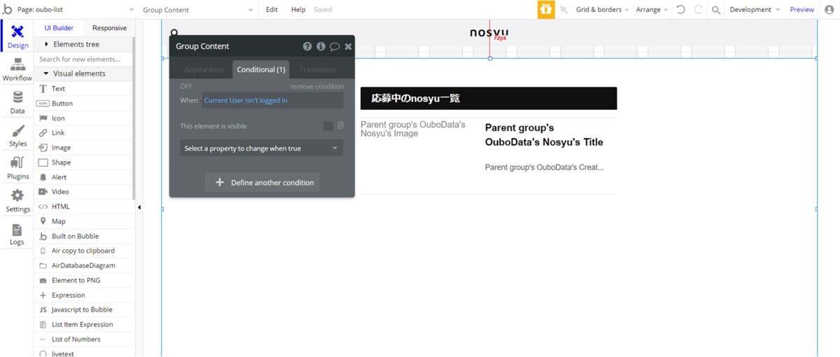The image size is (840, 357).
Task: Select AirDatabaseDiagram element
Action: point(83,265)
